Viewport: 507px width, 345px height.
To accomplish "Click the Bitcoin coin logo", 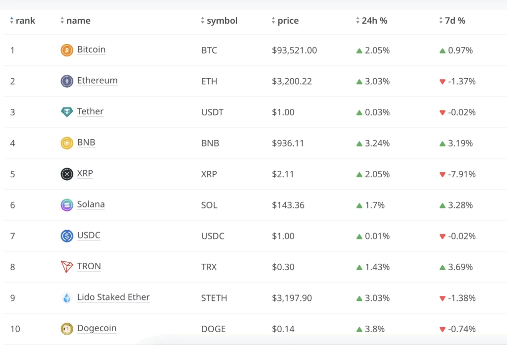I will click(x=66, y=50).
